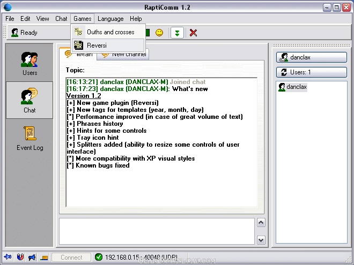The height and width of the screenshot is (265, 354).
Task: Click the 'Known bugs fixed' line
Action: click(x=98, y=165)
